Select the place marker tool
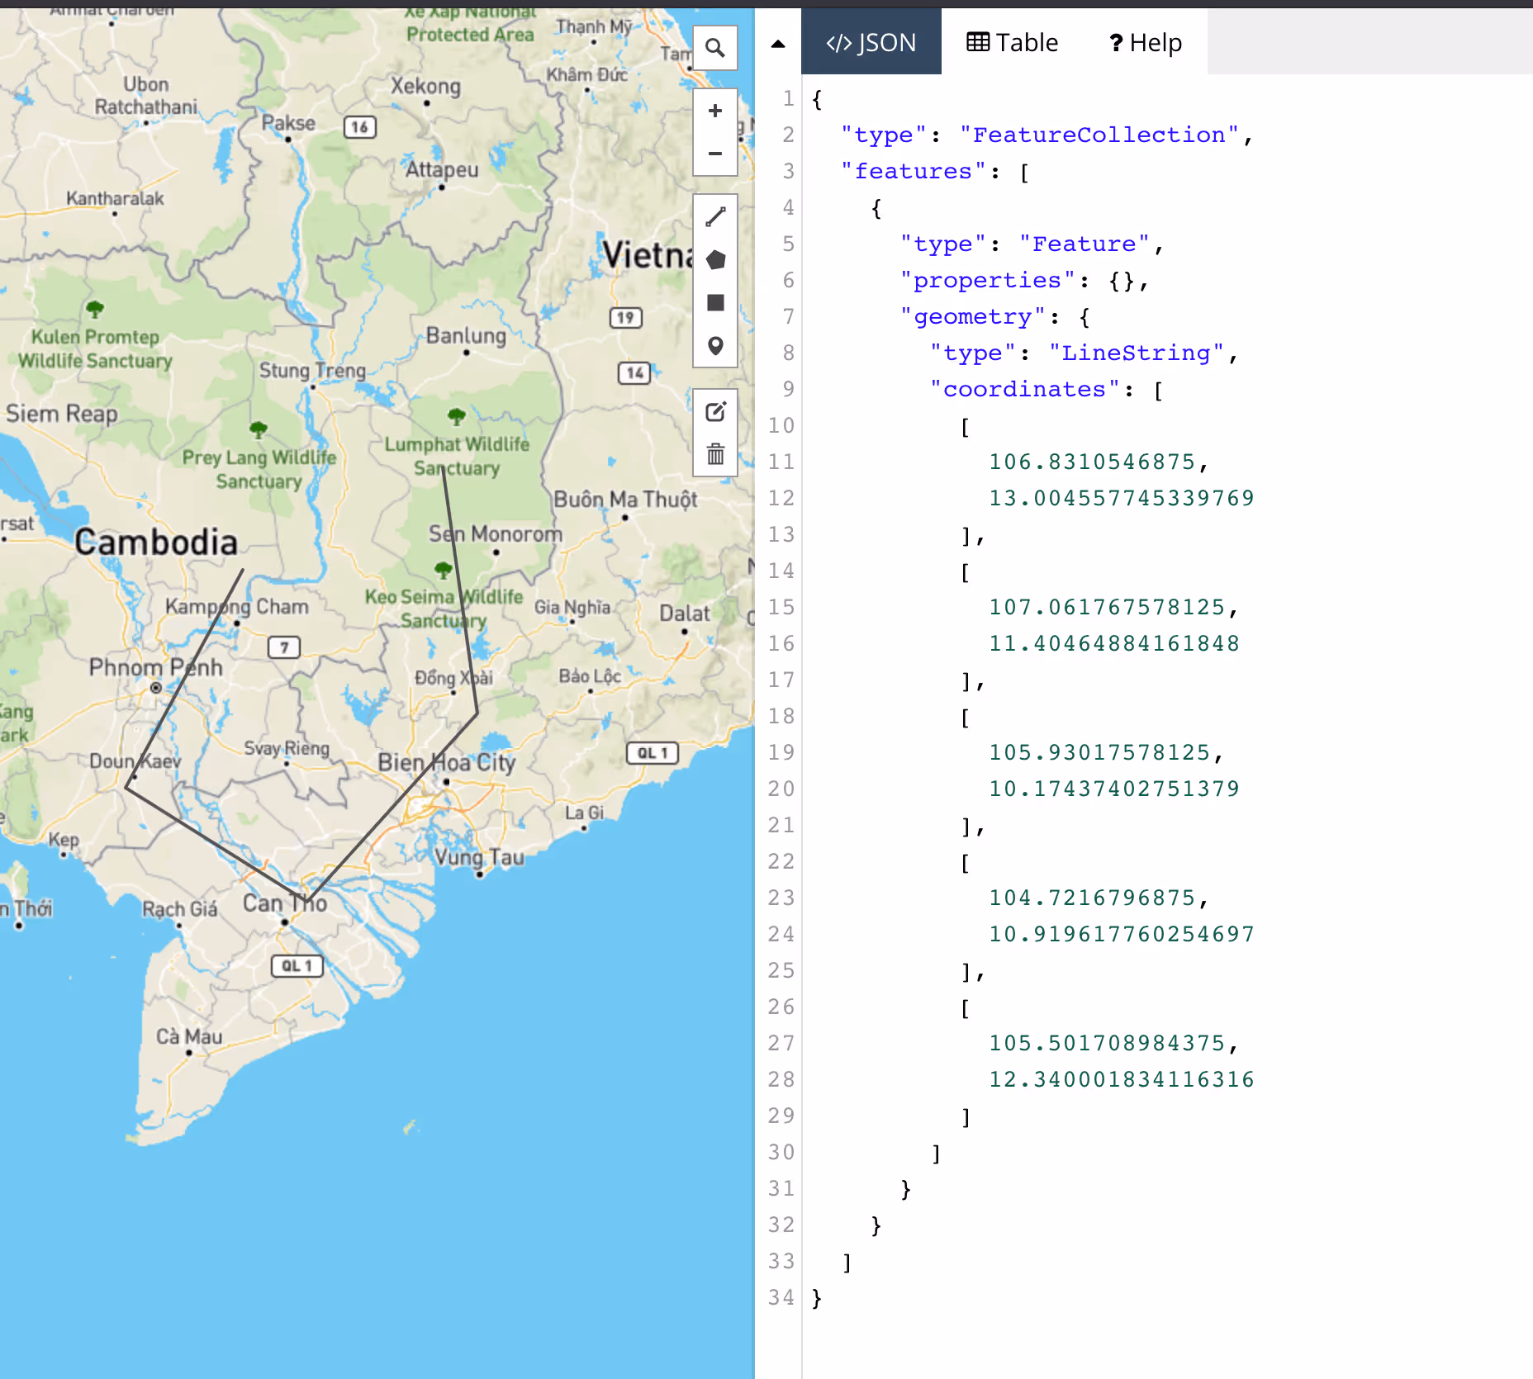This screenshot has width=1533, height=1379. coord(715,346)
